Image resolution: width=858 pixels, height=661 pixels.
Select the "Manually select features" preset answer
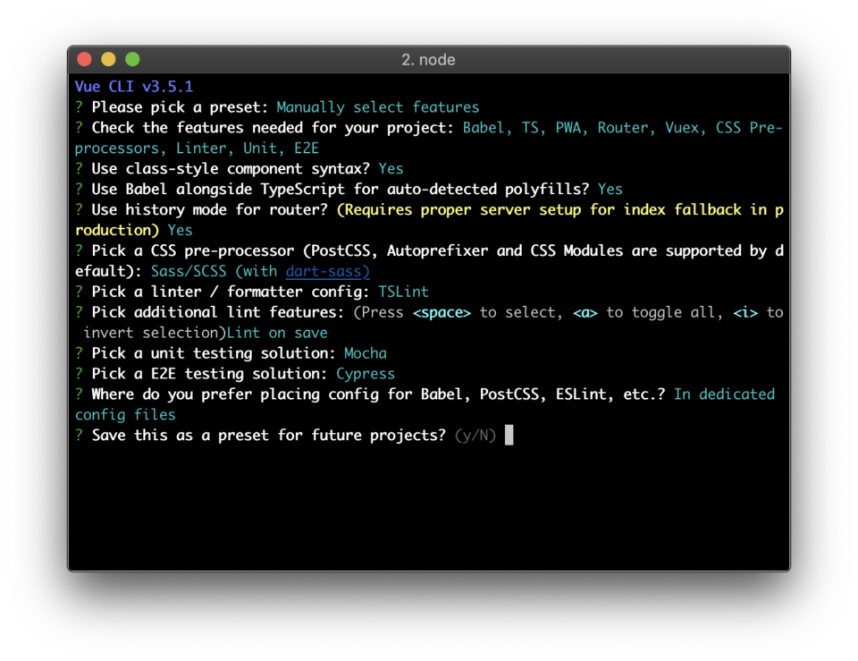click(377, 107)
